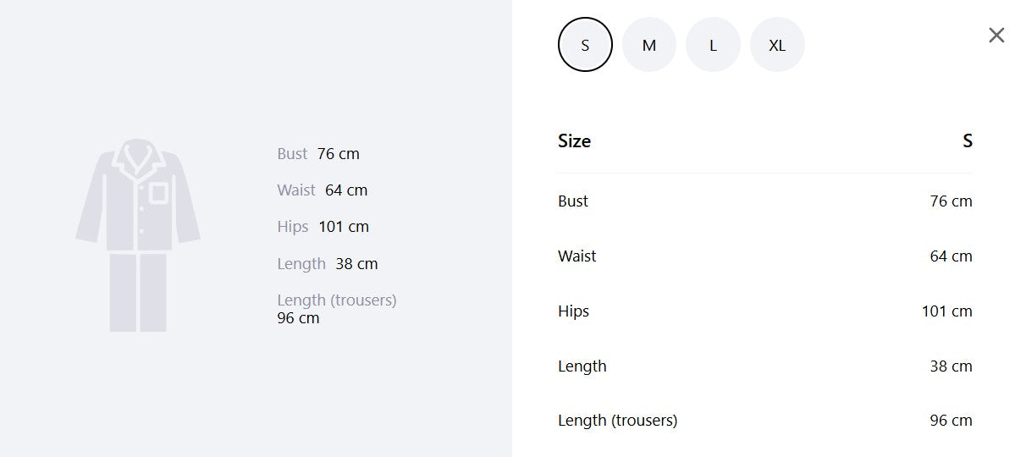Click the Waist row in size table
The width and height of the screenshot is (1015, 457).
(765, 256)
